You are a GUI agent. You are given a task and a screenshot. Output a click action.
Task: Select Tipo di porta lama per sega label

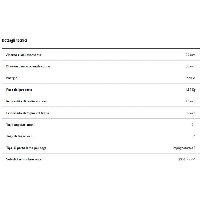pos(26,148)
